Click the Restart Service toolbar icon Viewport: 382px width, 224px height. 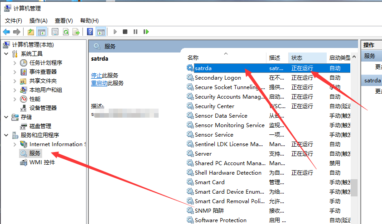tap(146, 32)
